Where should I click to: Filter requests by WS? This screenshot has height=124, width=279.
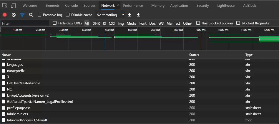point(161,23)
